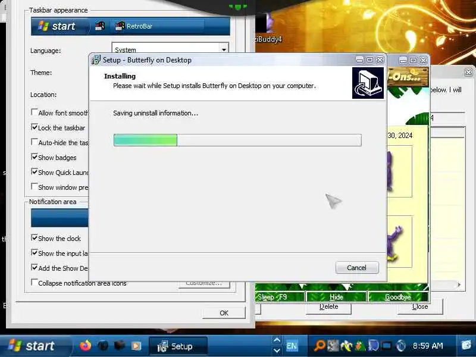The image size is (476, 357).
Task: Toggle Show badges checkbox
Action: click(x=35, y=156)
